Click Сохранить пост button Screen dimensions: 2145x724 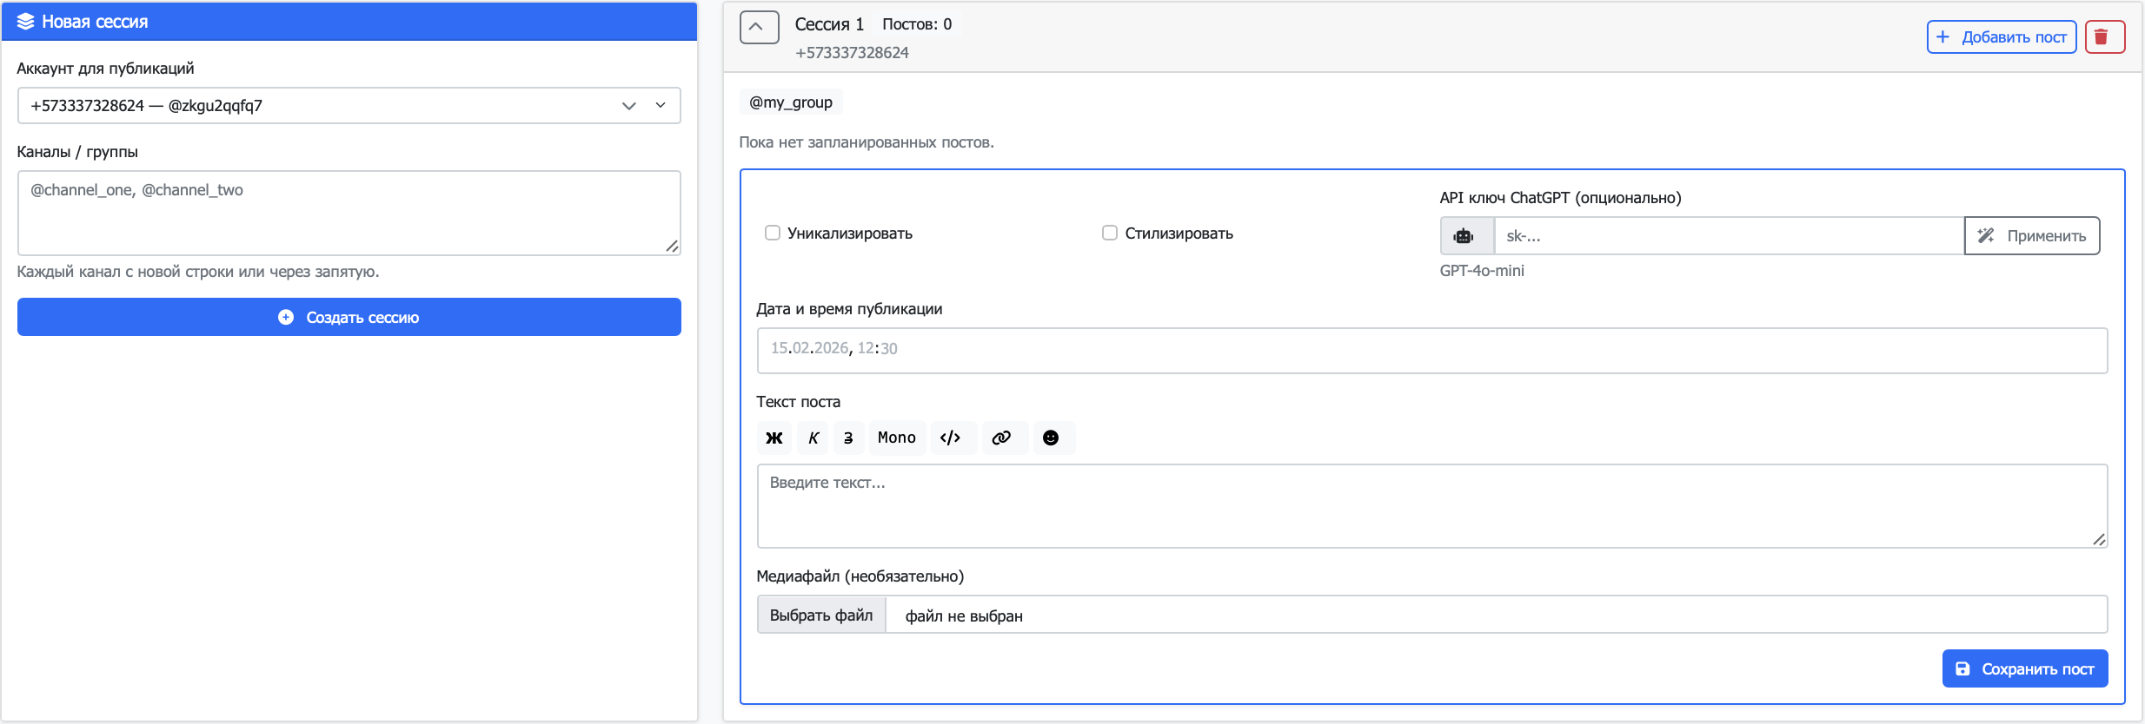[2025, 668]
